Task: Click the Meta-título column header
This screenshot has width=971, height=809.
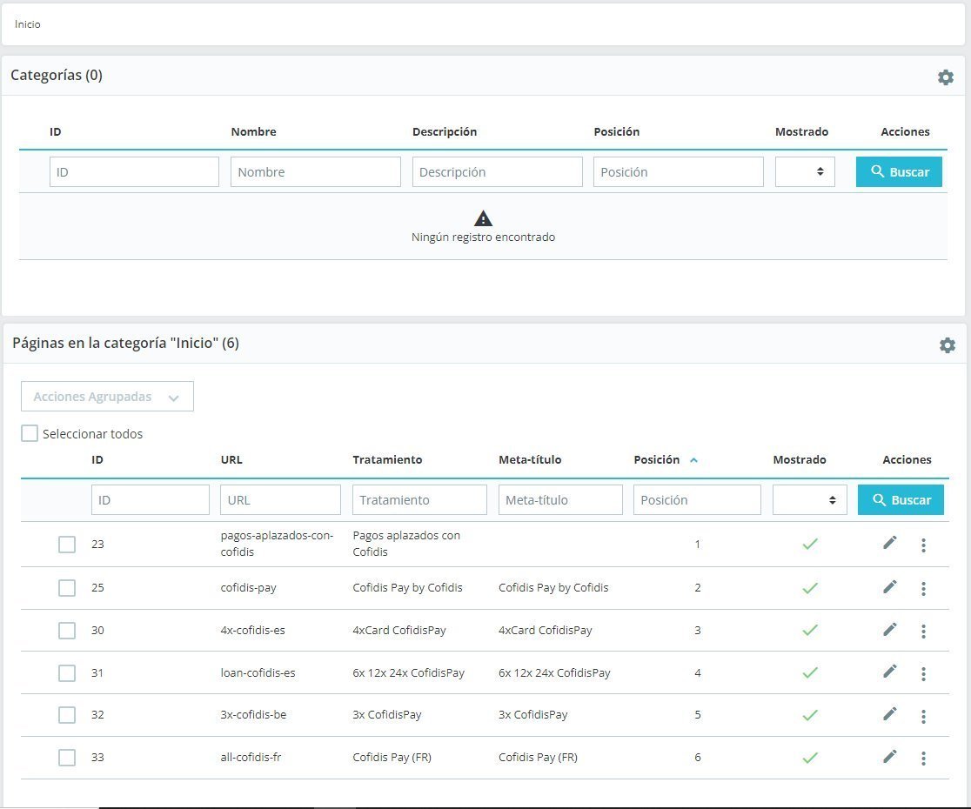Action: pos(530,459)
